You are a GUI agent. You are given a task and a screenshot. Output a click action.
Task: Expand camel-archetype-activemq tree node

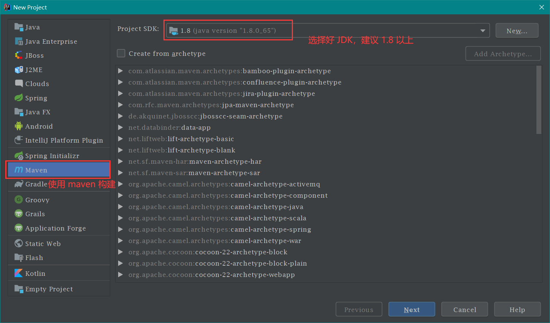[120, 184]
